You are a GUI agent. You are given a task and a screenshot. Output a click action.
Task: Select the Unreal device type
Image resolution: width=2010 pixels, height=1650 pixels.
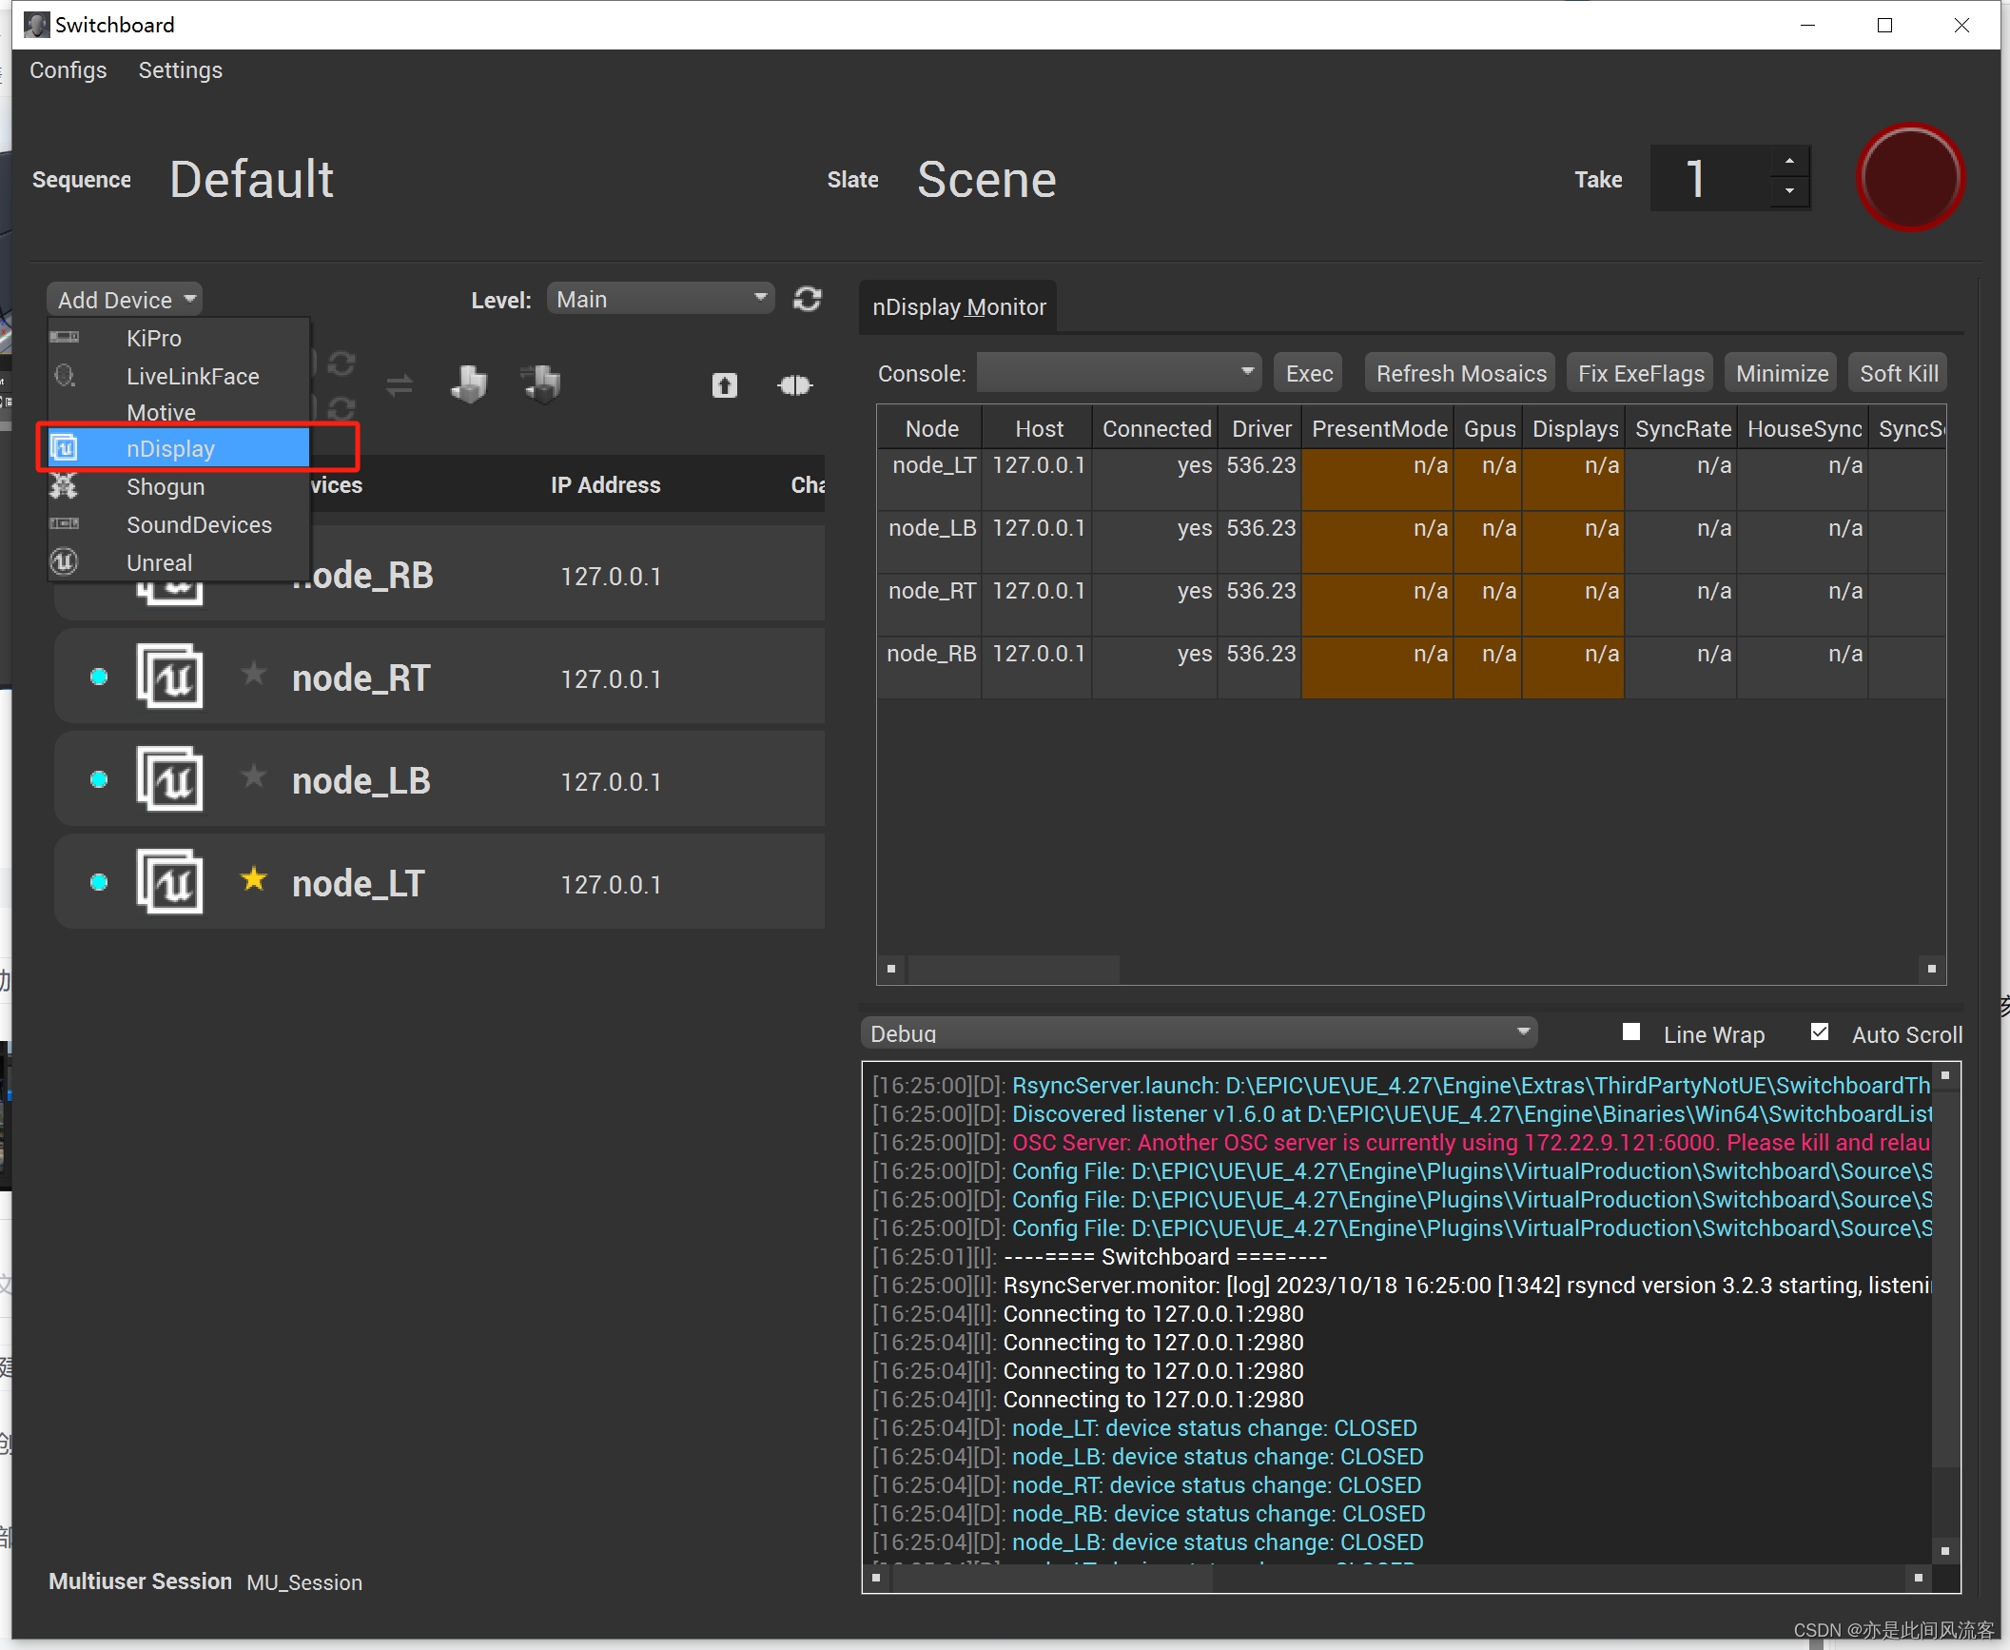click(x=158, y=561)
